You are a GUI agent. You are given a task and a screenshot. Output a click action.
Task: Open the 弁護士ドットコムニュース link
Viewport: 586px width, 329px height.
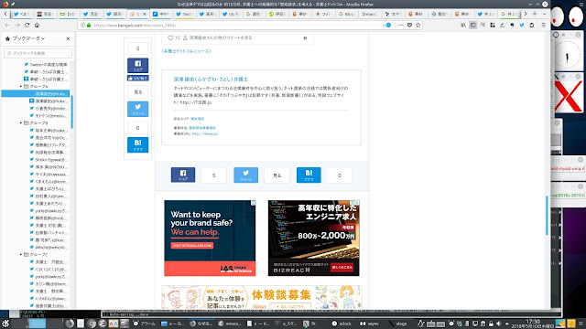click(x=186, y=51)
